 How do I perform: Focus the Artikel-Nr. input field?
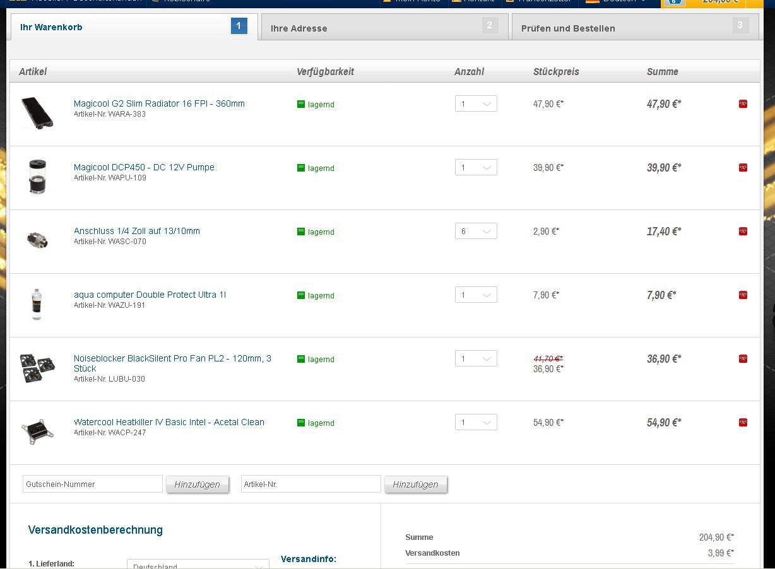[x=311, y=484]
